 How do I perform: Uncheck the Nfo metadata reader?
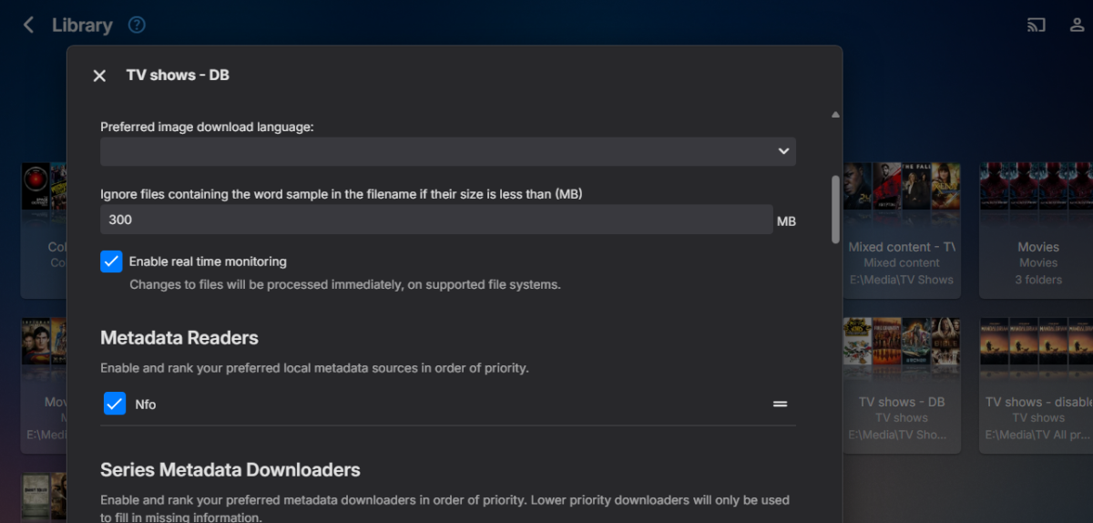[x=115, y=404]
